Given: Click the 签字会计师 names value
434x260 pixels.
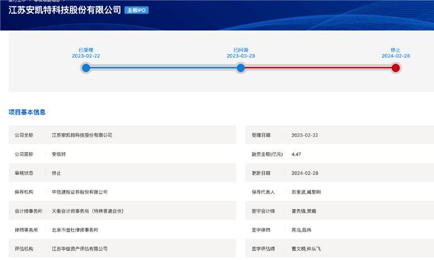Looking at the screenshot, I should [304, 211].
